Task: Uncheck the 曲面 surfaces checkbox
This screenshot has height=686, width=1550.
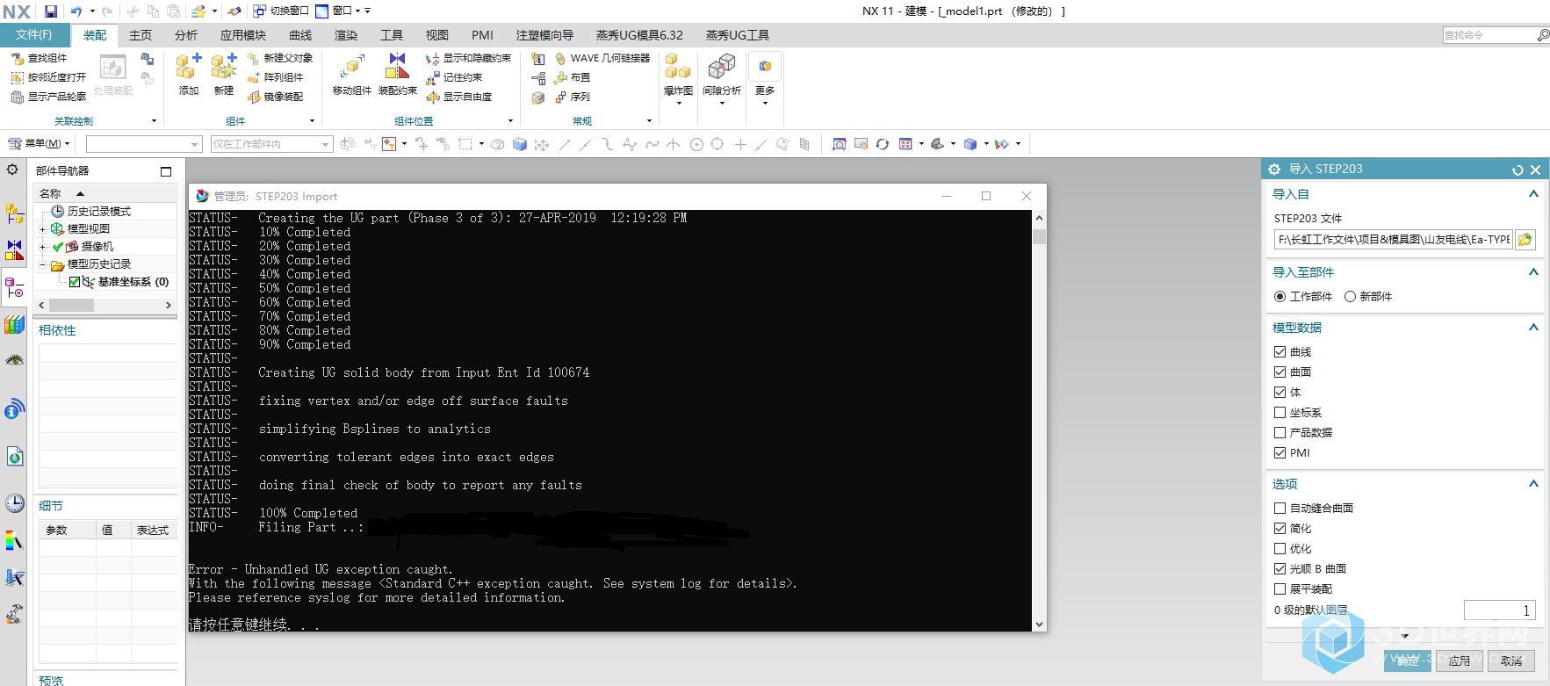Action: click(1280, 372)
